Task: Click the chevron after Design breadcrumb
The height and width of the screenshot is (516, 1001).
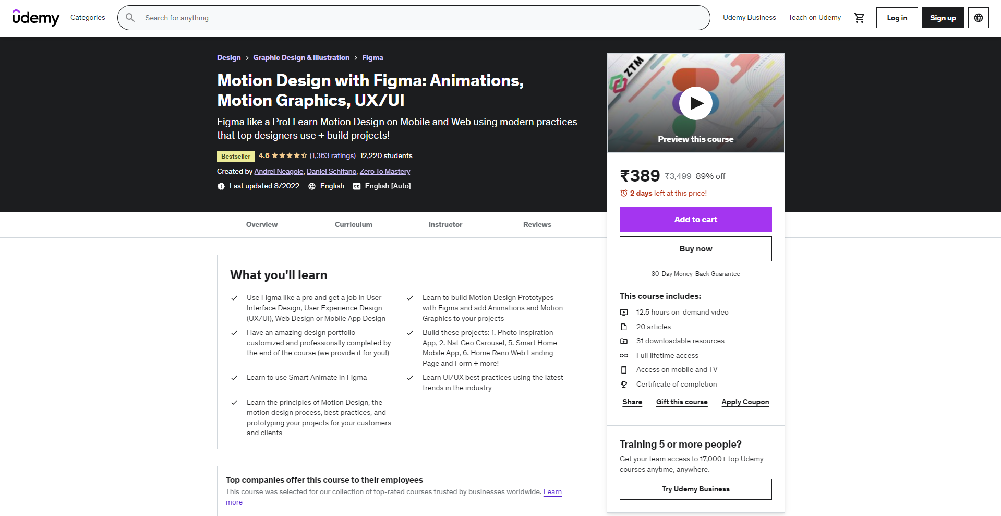Action: click(247, 58)
